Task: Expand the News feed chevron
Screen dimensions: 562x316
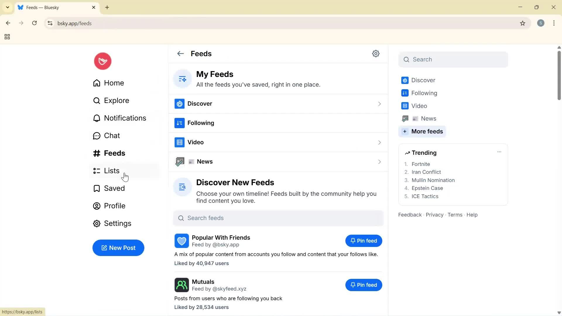Action: (x=379, y=161)
